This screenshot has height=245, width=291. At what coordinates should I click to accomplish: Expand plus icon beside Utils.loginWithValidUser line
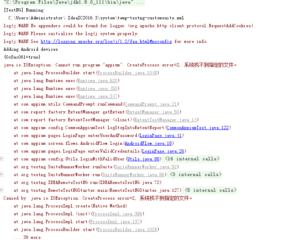coord(2,159)
